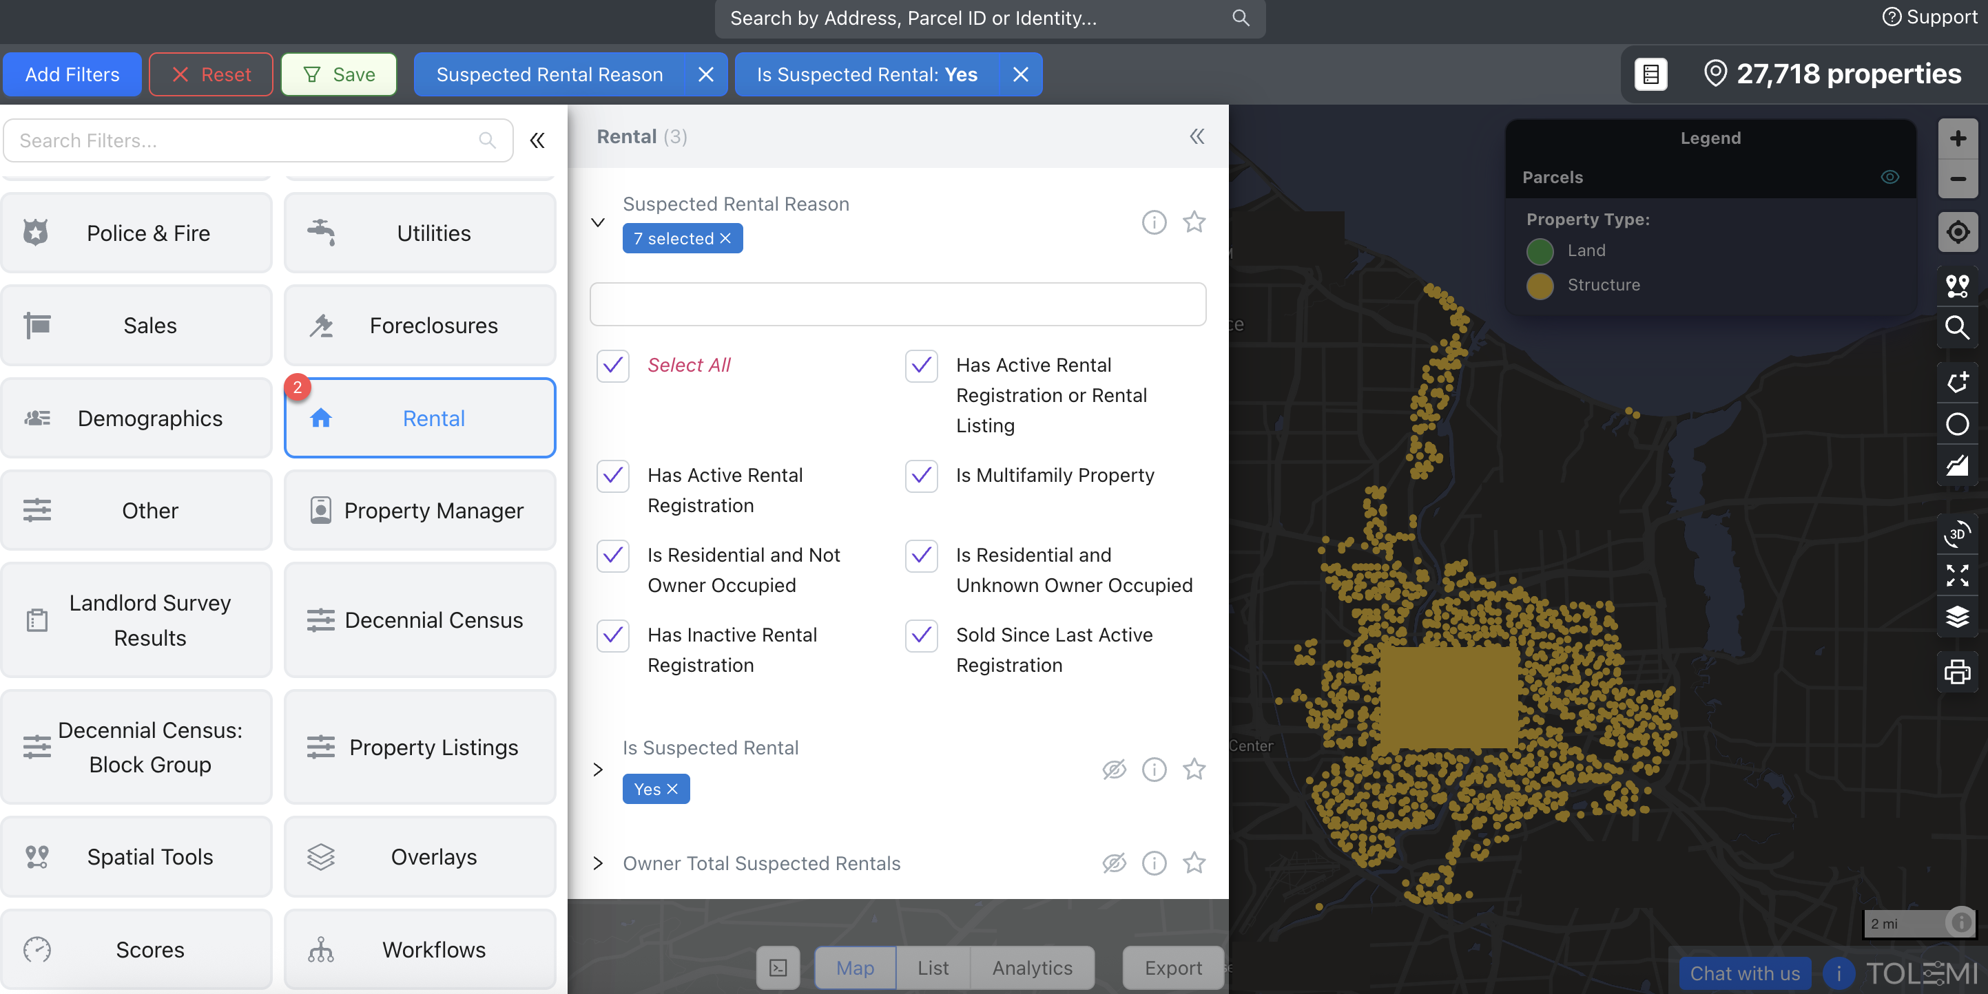
Task: Expand Owner Total Suspected Rentals filter
Action: 598,863
